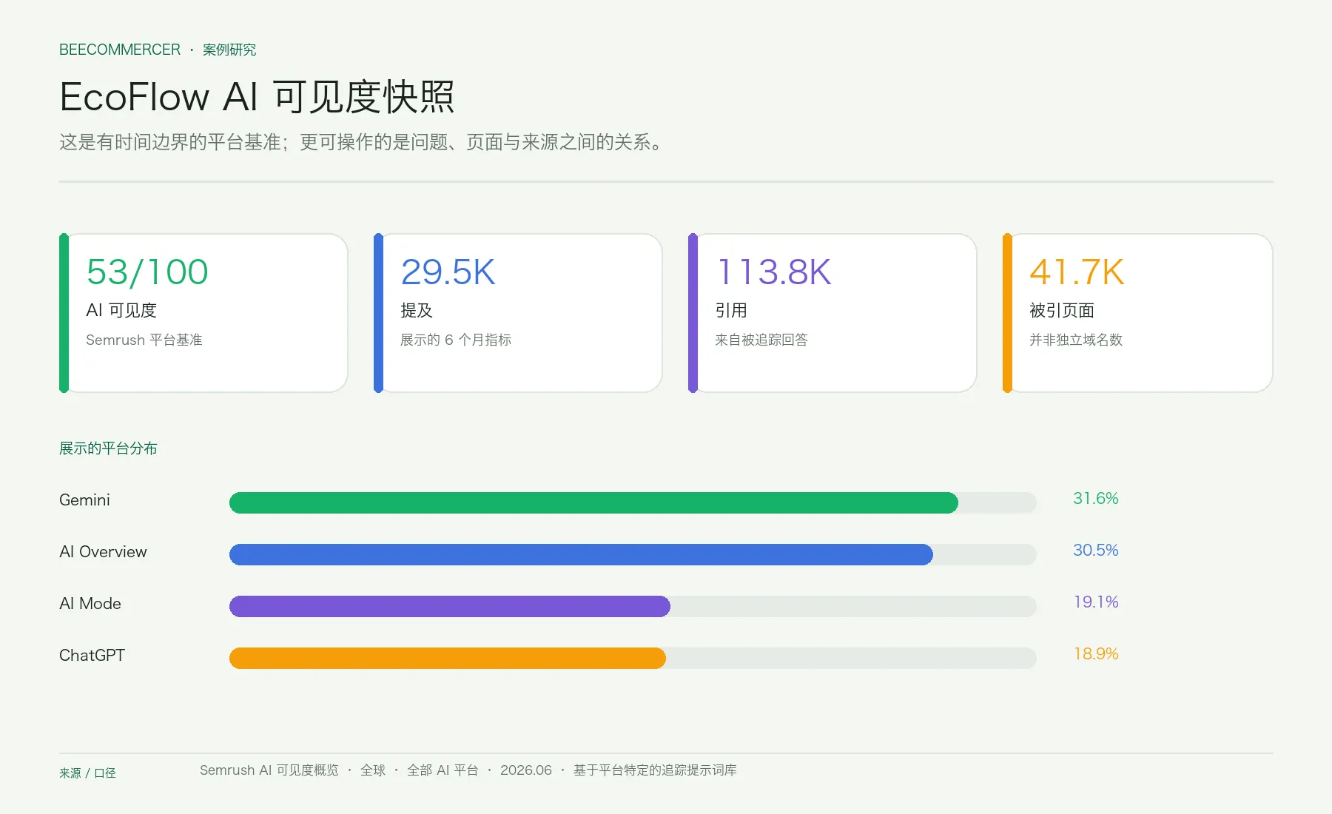Click the green Gemini progress bar

coord(593,502)
